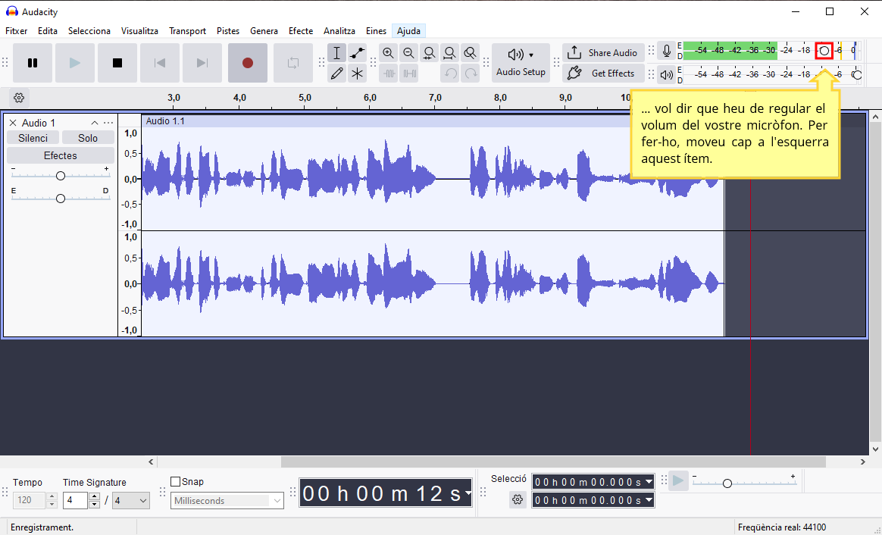Open the Genera menu
The height and width of the screenshot is (535, 882).
(x=264, y=31)
